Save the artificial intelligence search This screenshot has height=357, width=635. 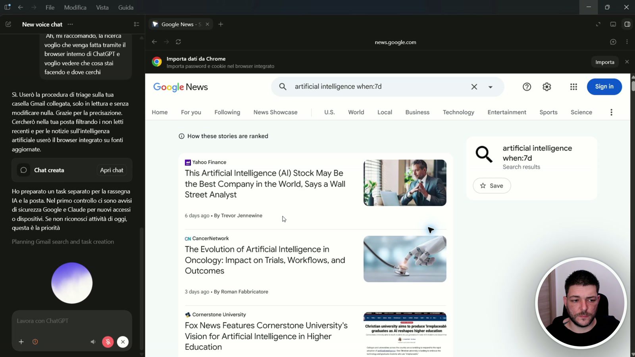pos(492,186)
